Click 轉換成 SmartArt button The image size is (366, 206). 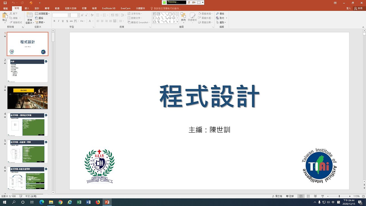tap(139, 22)
